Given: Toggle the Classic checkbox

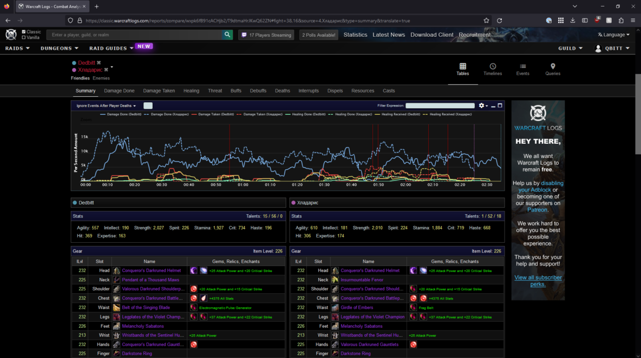Looking at the screenshot, I should 24,32.
